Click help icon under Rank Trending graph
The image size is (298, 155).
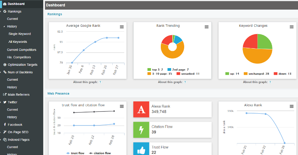pyautogui.click(x=185, y=82)
